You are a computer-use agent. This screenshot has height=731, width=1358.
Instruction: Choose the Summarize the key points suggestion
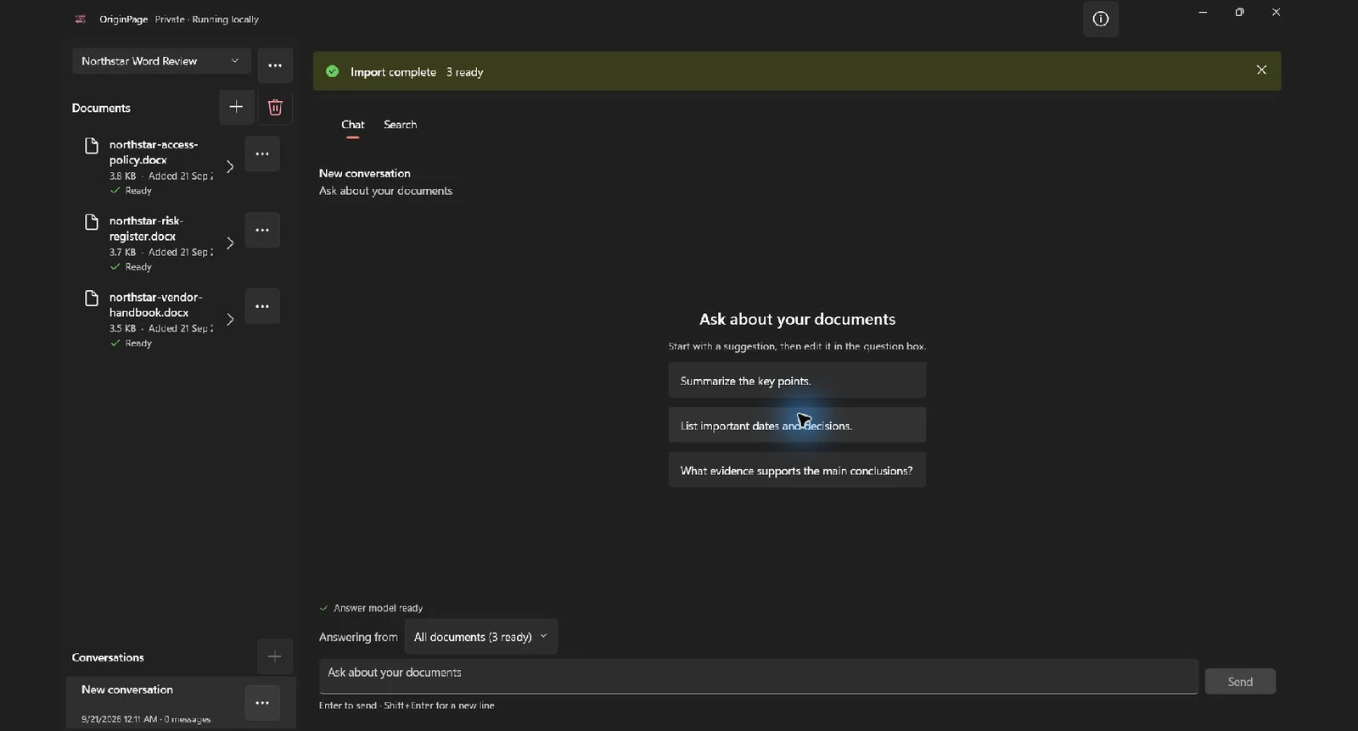point(797,381)
